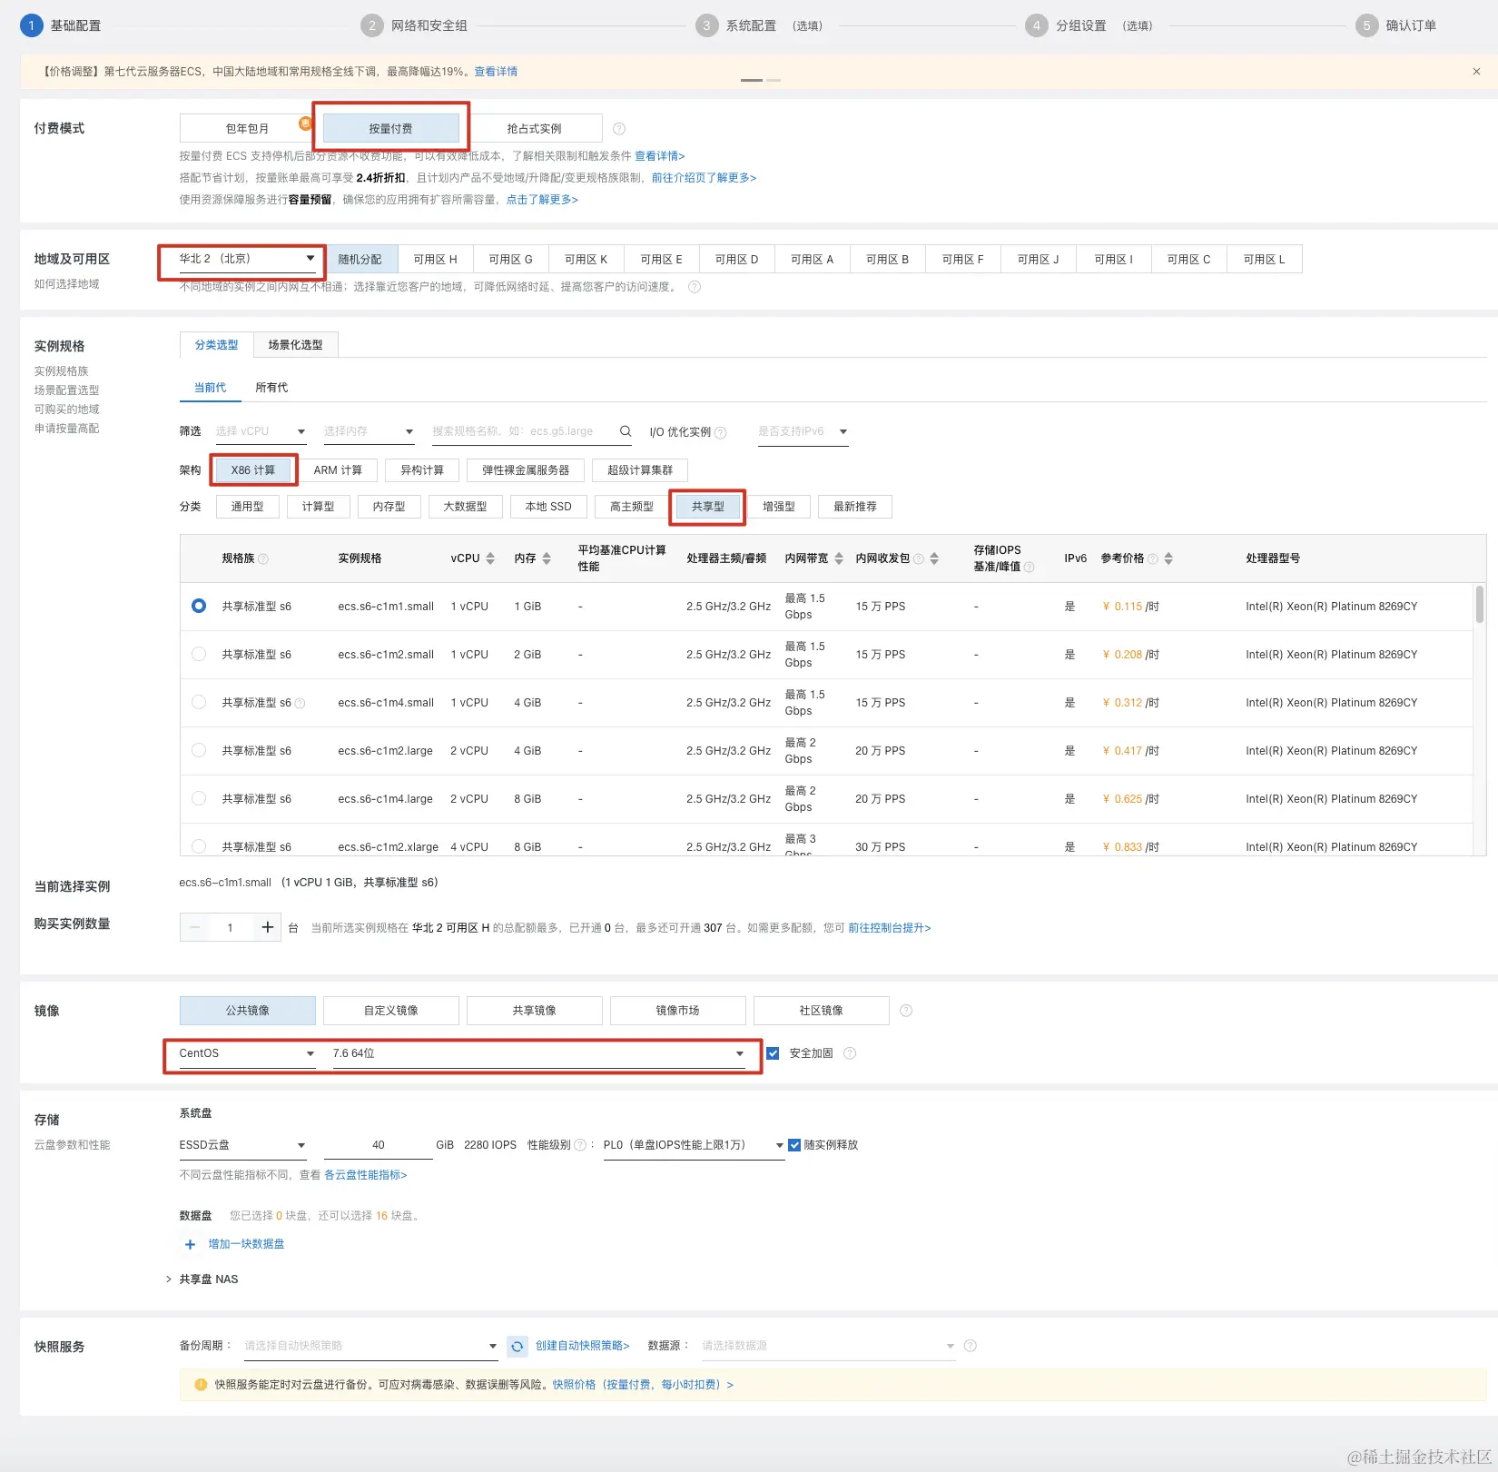This screenshot has width=1498, height=1472.
Task: Open the CentOS operating system dropdown
Action: point(247,1053)
